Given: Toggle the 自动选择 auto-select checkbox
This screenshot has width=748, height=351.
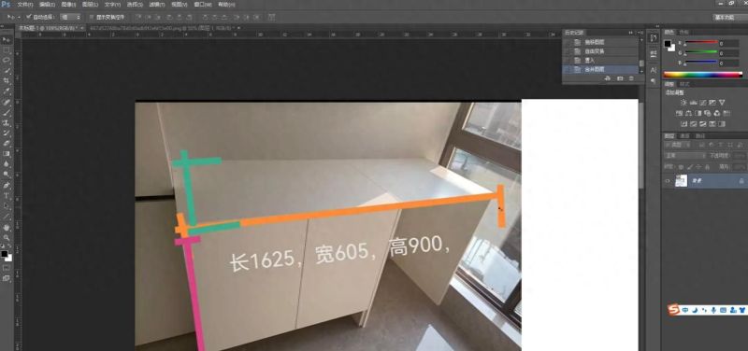Looking at the screenshot, I should point(29,17).
